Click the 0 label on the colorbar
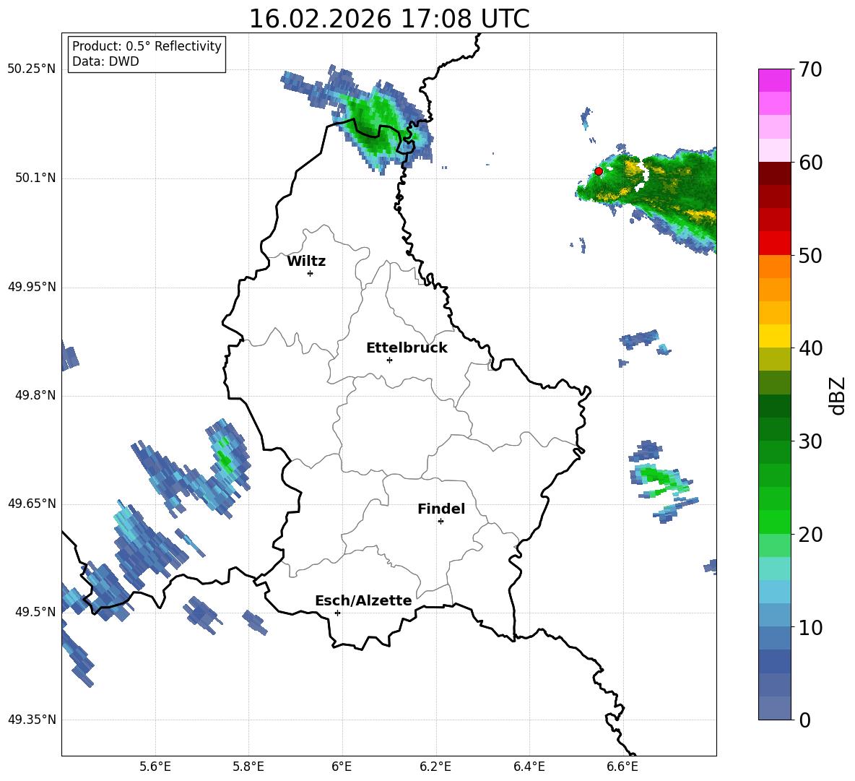Image resolution: width=855 pixels, height=781 pixels. pyautogui.click(x=805, y=720)
